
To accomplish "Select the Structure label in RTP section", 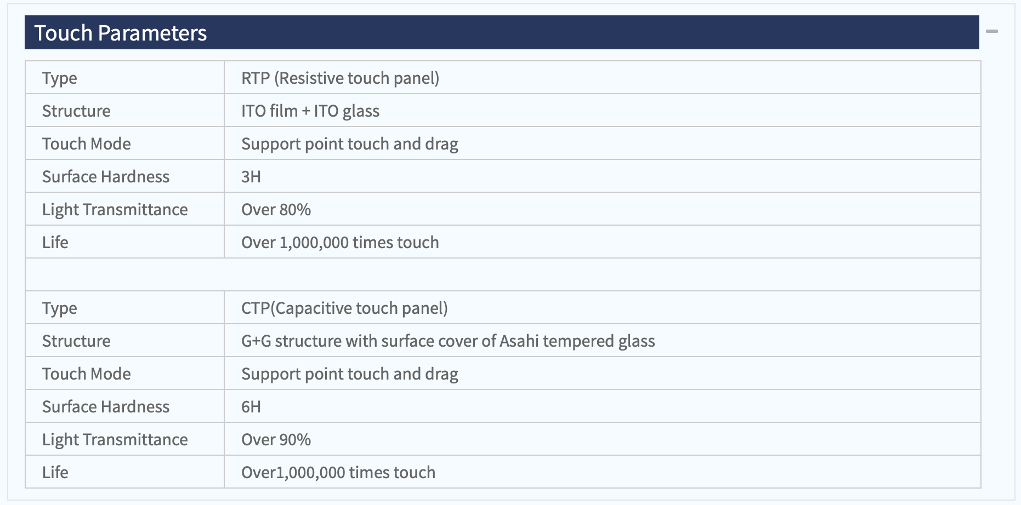I will [76, 111].
